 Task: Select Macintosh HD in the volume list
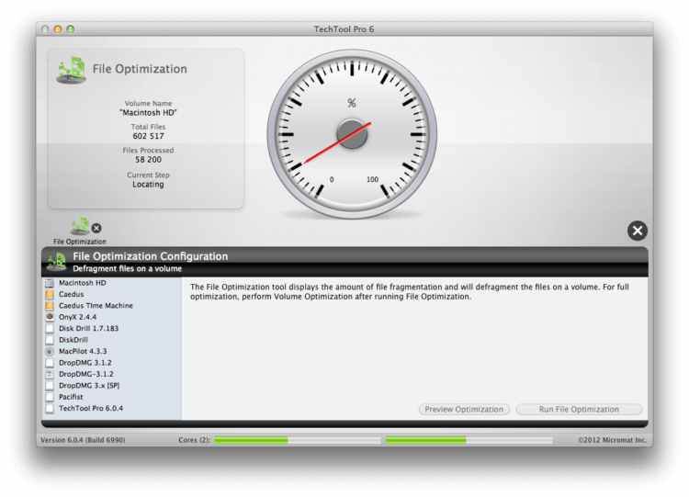point(111,283)
